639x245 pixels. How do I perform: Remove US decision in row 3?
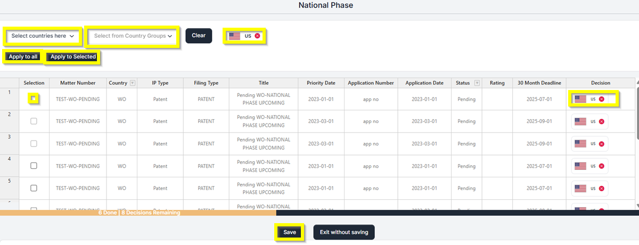[601, 144]
